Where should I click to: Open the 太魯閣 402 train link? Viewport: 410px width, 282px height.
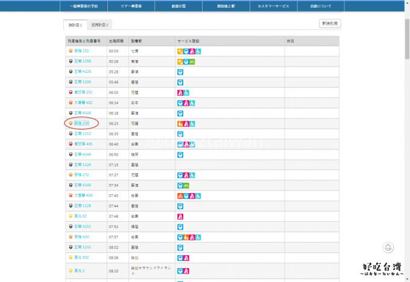(x=83, y=103)
